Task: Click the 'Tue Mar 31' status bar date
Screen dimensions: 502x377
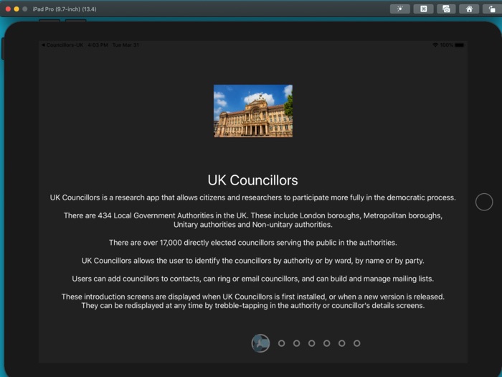Action: point(126,45)
